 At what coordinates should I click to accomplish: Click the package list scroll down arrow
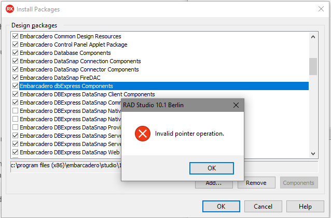tap(313, 154)
